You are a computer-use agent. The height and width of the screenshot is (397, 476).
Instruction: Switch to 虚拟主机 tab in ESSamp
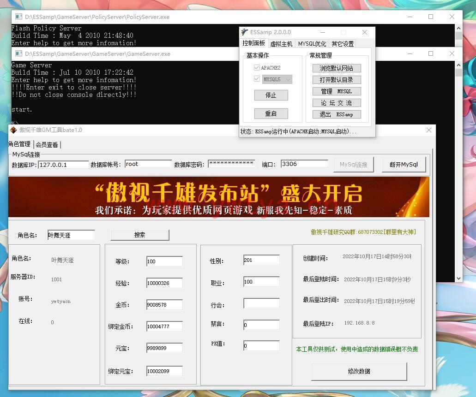point(281,44)
